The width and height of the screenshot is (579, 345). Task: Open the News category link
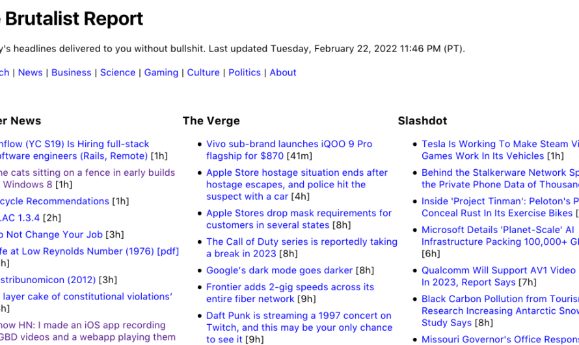(x=30, y=72)
